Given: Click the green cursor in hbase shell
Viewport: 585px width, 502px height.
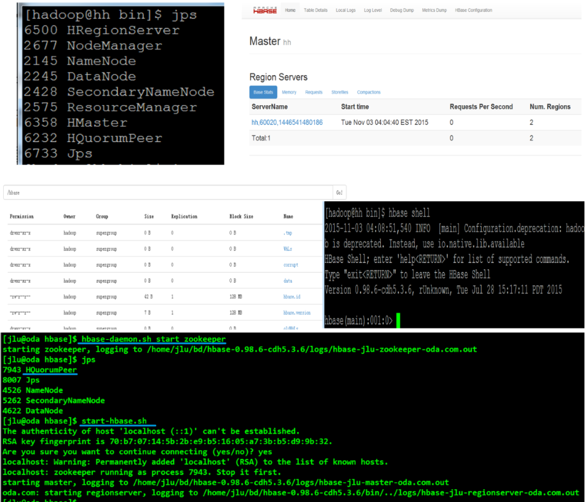Looking at the screenshot, I should (398, 321).
